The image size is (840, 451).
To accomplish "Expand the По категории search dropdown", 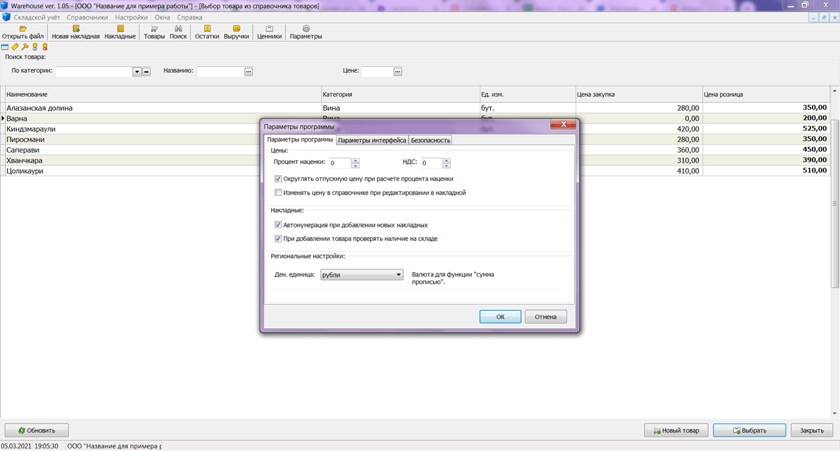I will tap(137, 72).
